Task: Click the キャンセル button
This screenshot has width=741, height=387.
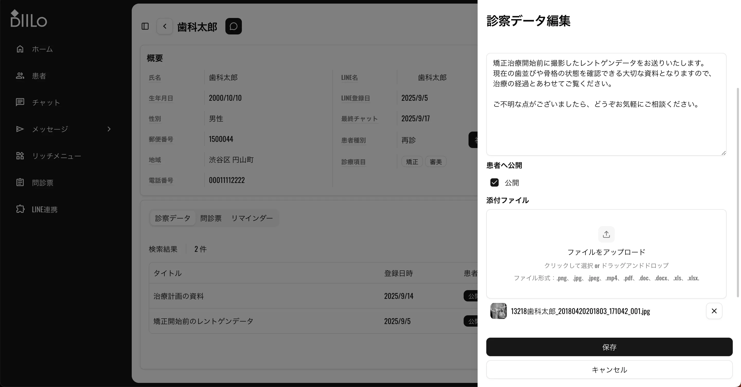Action: point(609,370)
